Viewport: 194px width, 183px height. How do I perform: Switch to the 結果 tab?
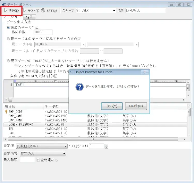click(x=29, y=17)
